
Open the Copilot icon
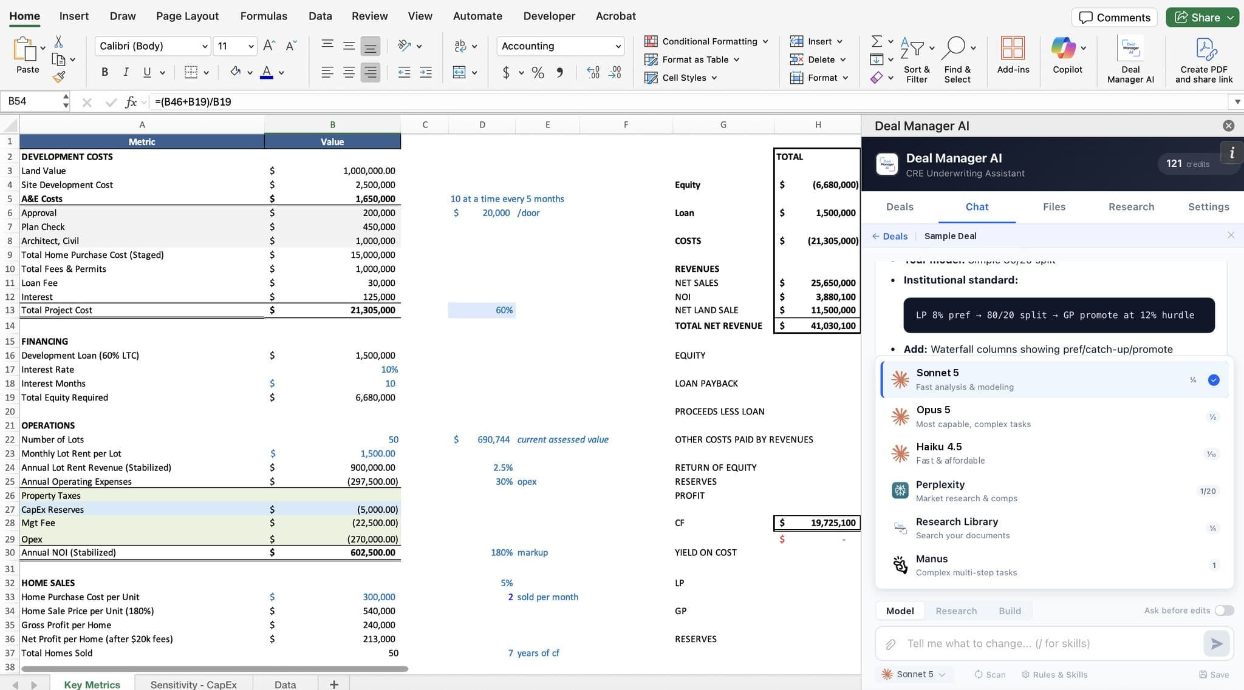click(x=1063, y=47)
